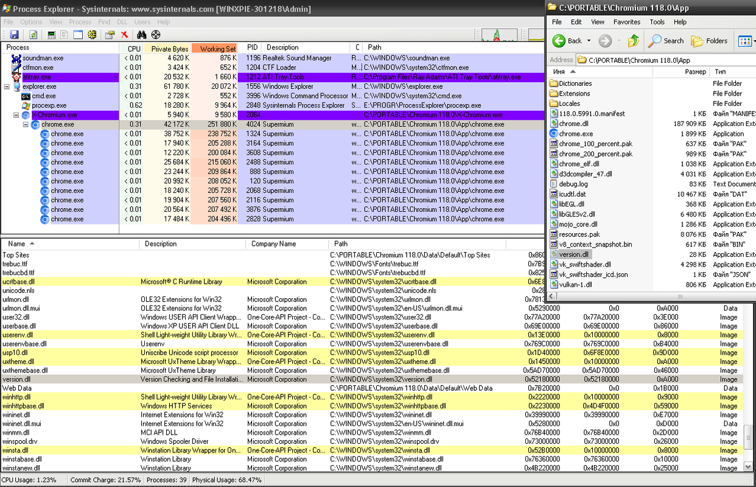The width and height of the screenshot is (756, 487).
Task: Click the Search magnifier in Explorer toolbar
Action: (655, 41)
